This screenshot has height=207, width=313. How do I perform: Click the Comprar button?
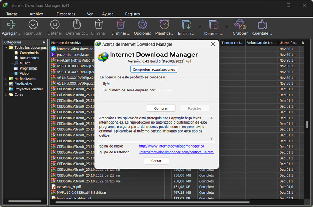161,108
